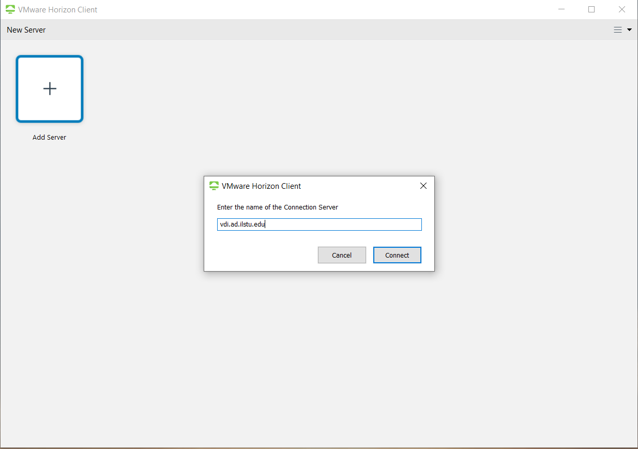Click the Add Server caption text
638x449 pixels.
point(49,138)
